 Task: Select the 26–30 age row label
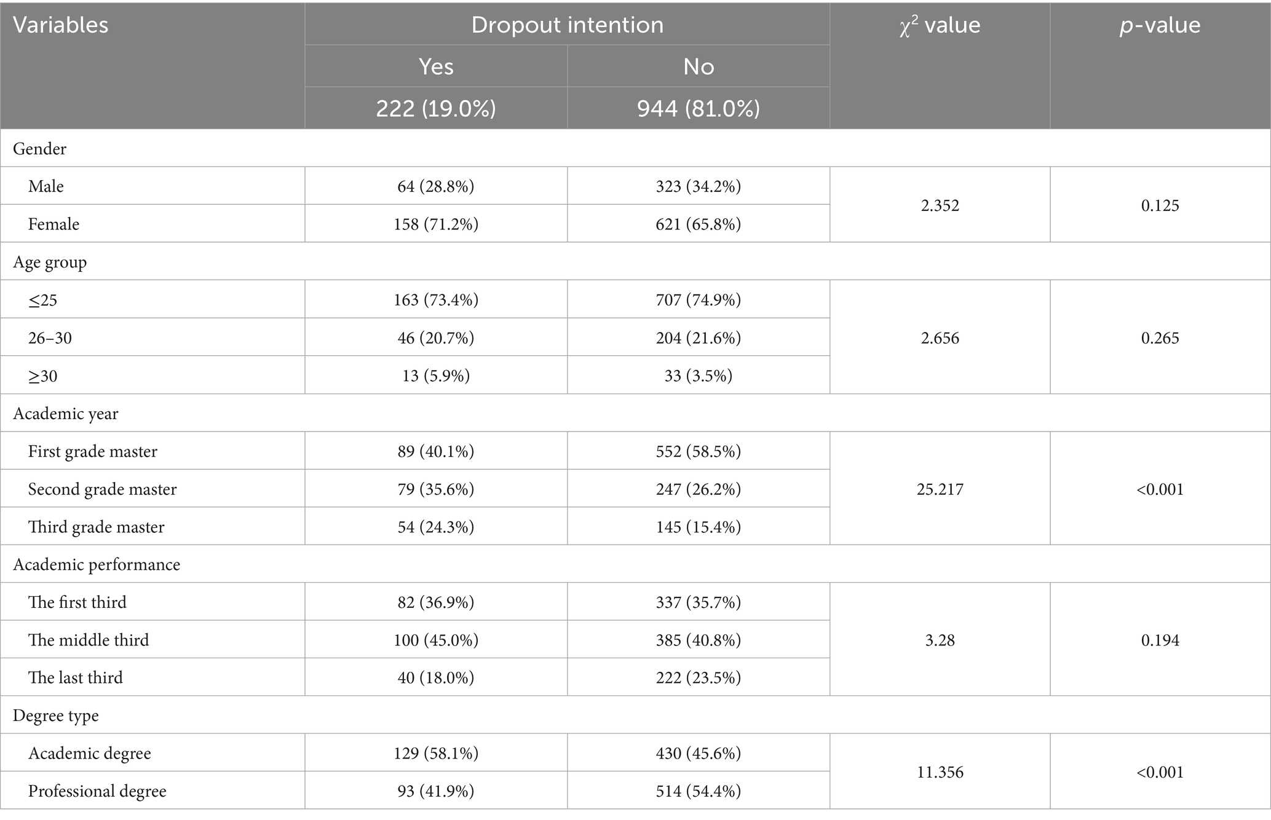point(50,337)
